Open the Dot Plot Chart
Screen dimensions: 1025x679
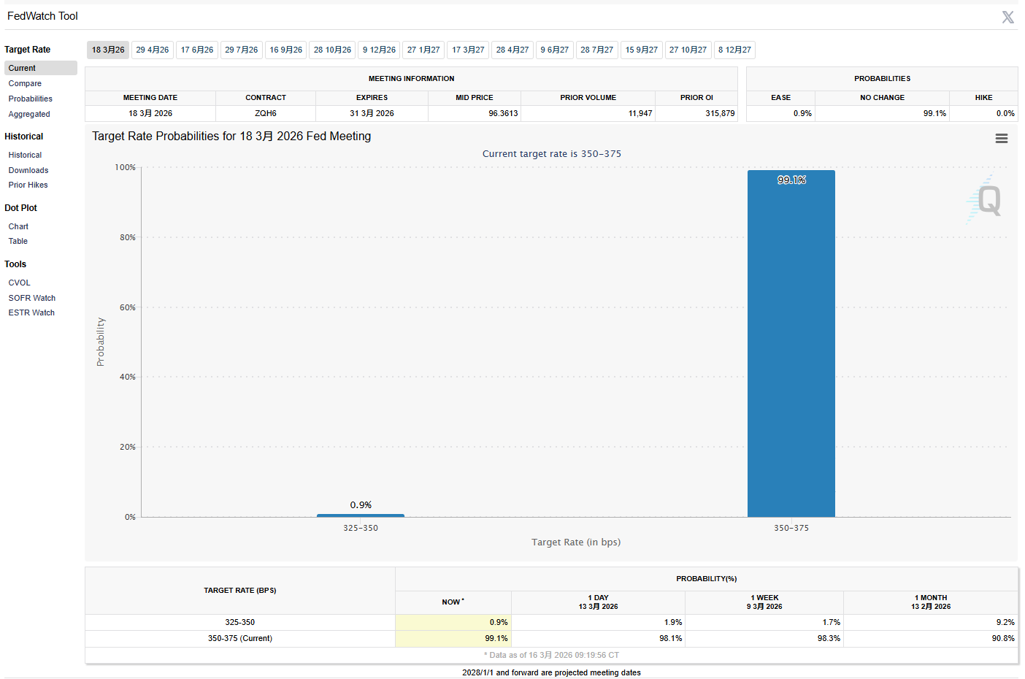[18, 226]
